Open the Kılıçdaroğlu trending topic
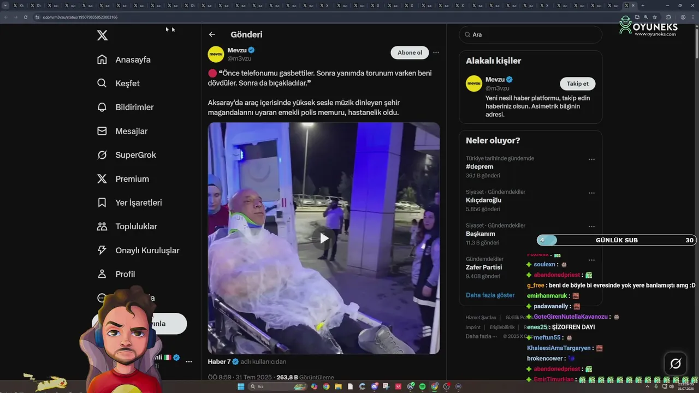 click(483, 200)
